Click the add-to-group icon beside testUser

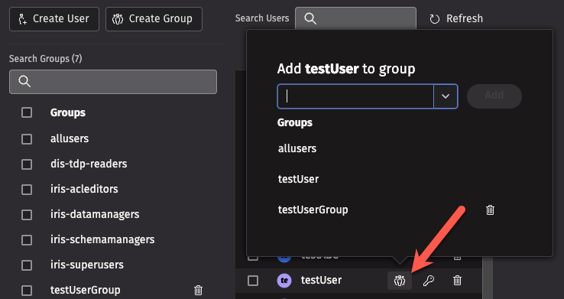point(400,281)
